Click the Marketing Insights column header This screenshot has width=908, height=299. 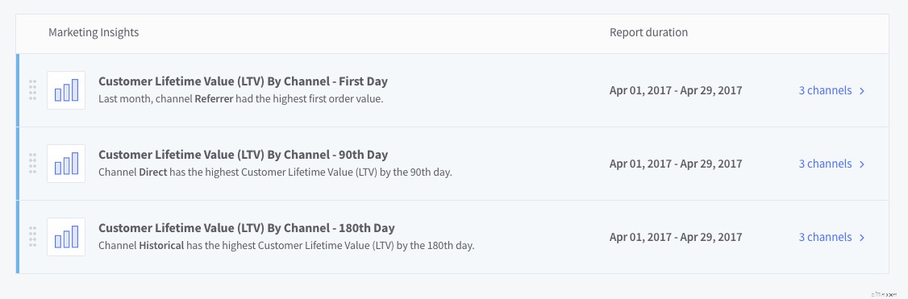click(94, 32)
